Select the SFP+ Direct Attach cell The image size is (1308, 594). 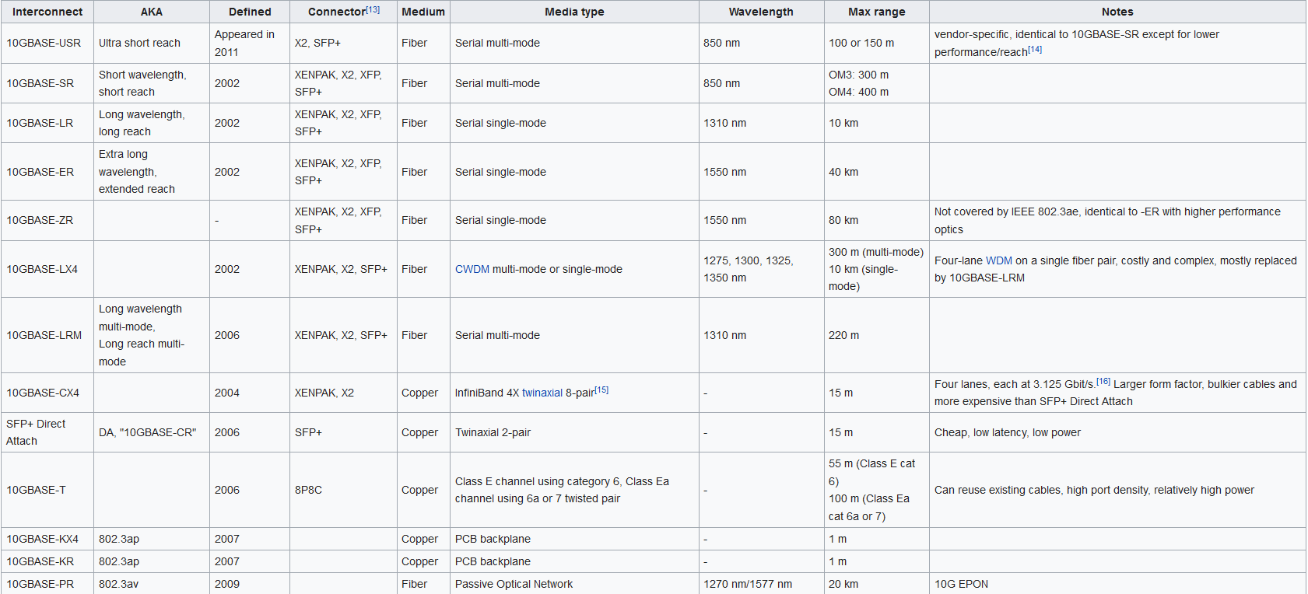pyautogui.click(x=47, y=432)
